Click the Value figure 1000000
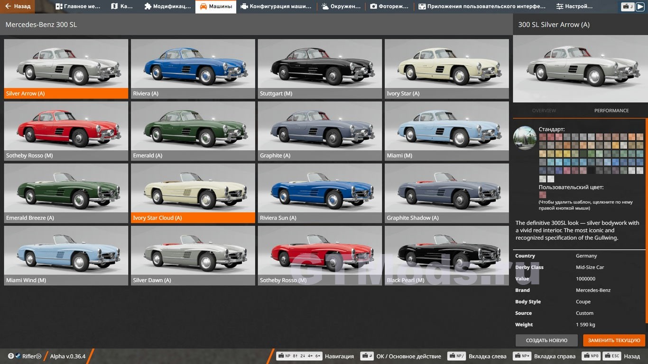Image resolution: width=648 pixels, height=364 pixels. [585, 279]
